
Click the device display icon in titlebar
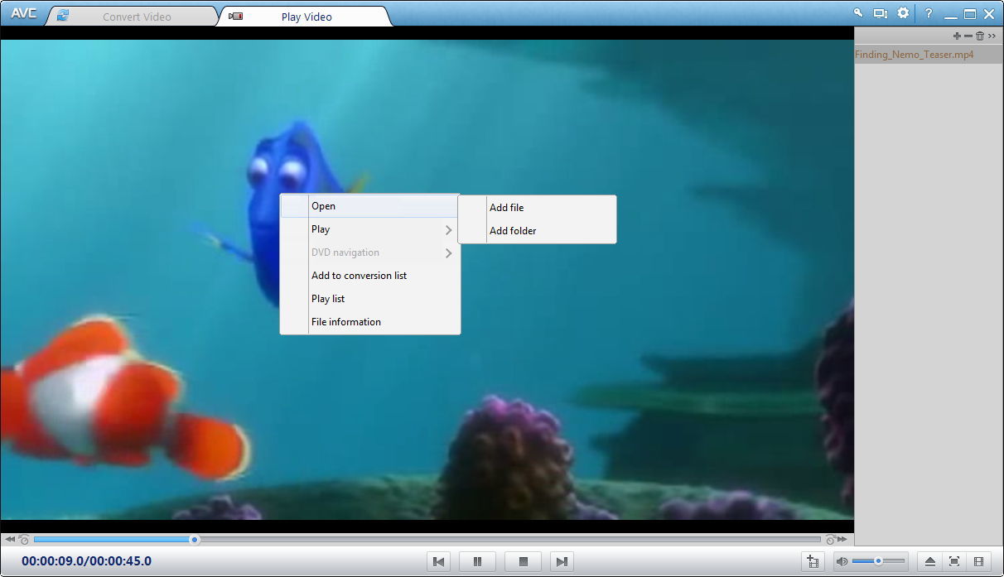[x=880, y=13]
